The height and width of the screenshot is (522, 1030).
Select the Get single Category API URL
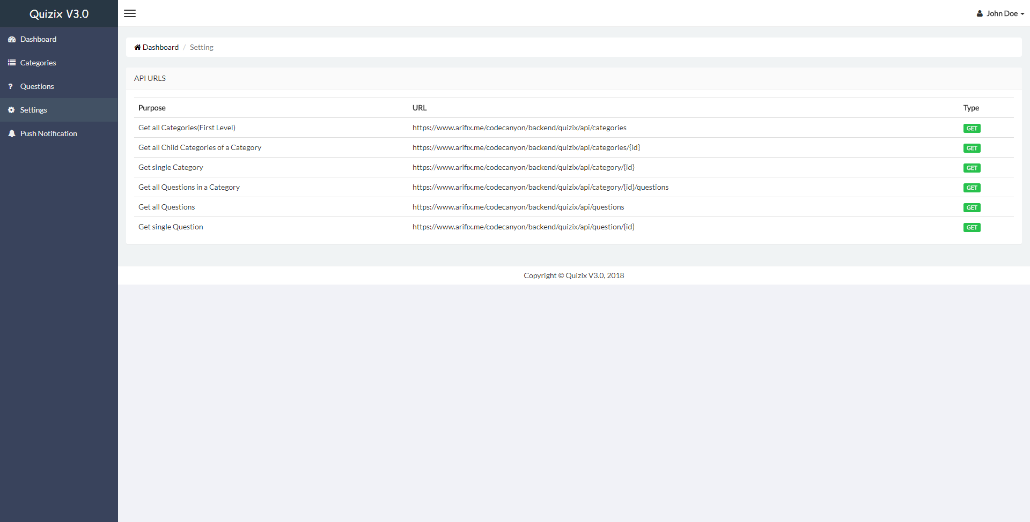point(523,167)
